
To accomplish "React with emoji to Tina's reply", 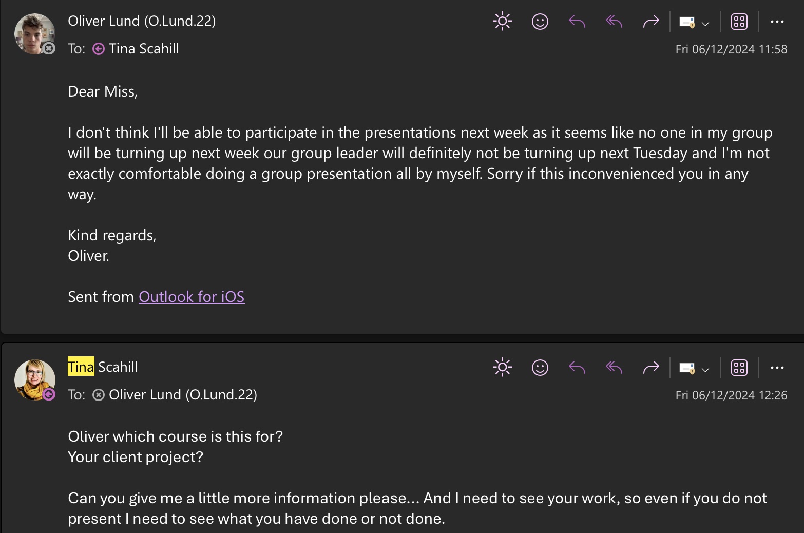I will click(x=540, y=368).
